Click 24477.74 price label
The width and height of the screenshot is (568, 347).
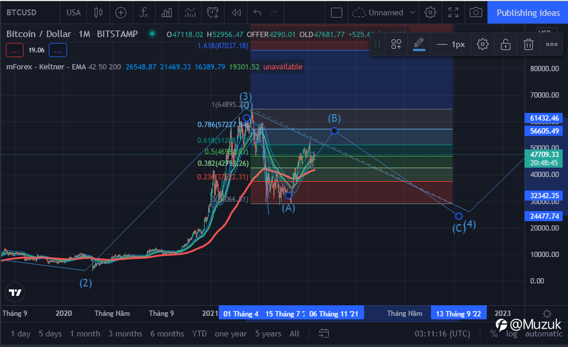pos(544,216)
